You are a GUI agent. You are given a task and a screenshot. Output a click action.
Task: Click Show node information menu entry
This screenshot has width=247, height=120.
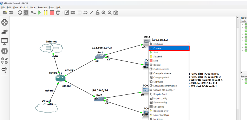[x=165, y=86]
